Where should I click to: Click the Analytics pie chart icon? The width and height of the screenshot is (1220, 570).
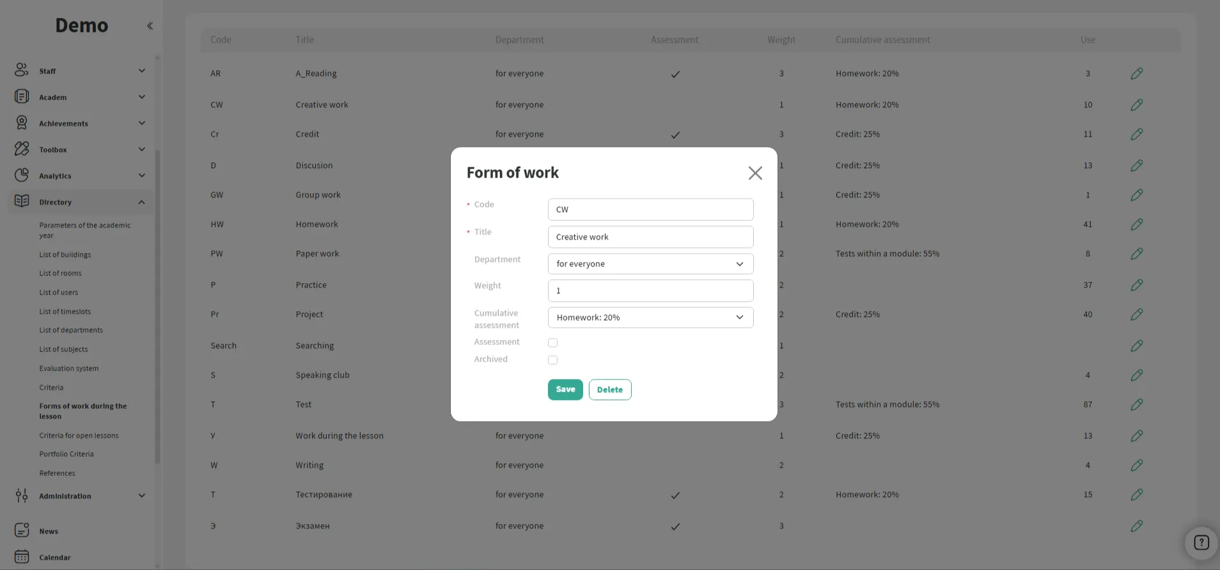21,175
